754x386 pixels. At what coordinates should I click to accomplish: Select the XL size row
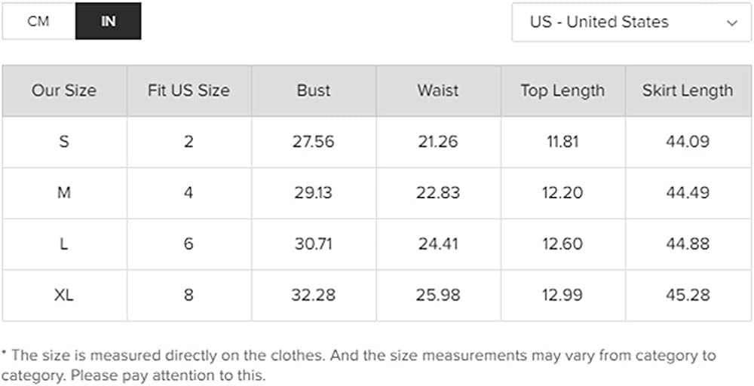click(64, 296)
